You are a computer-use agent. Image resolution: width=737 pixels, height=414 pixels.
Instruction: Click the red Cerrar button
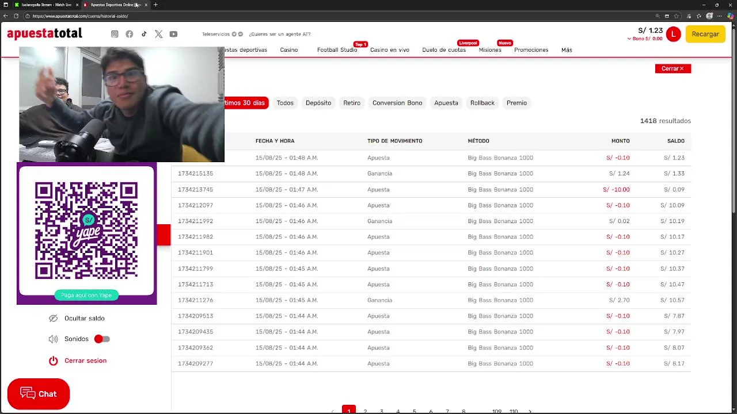click(x=673, y=68)
